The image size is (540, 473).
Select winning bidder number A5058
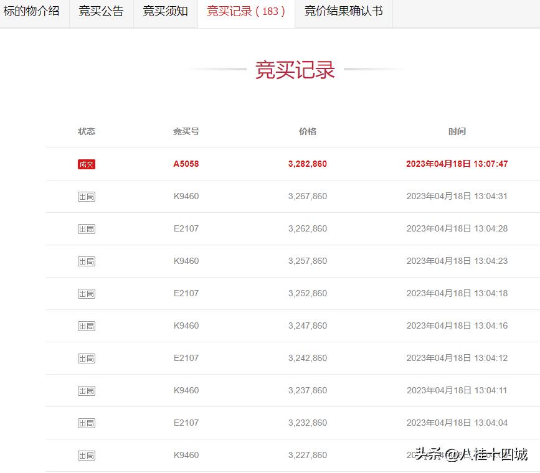[186, 164]
